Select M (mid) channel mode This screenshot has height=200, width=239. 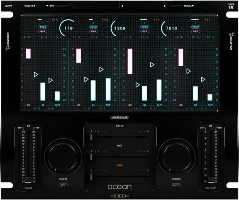pyautogui.click(x=119, y=196)
